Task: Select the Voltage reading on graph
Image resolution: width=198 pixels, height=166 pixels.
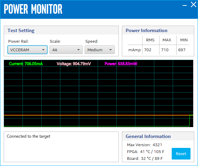Action: click(x=74, y=64)
